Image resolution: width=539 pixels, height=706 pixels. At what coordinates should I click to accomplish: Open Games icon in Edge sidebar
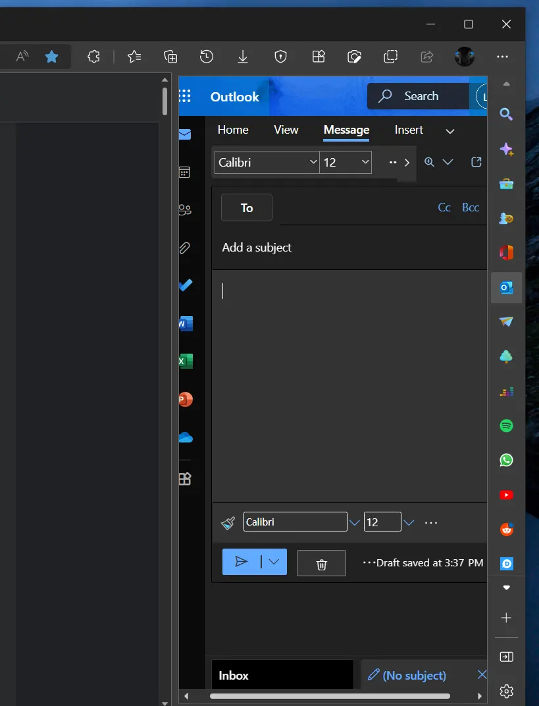point(506,219)
